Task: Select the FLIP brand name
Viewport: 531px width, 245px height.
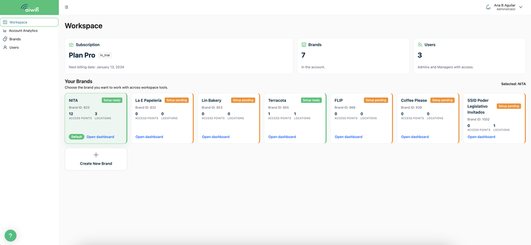Action: pos(339,101)
